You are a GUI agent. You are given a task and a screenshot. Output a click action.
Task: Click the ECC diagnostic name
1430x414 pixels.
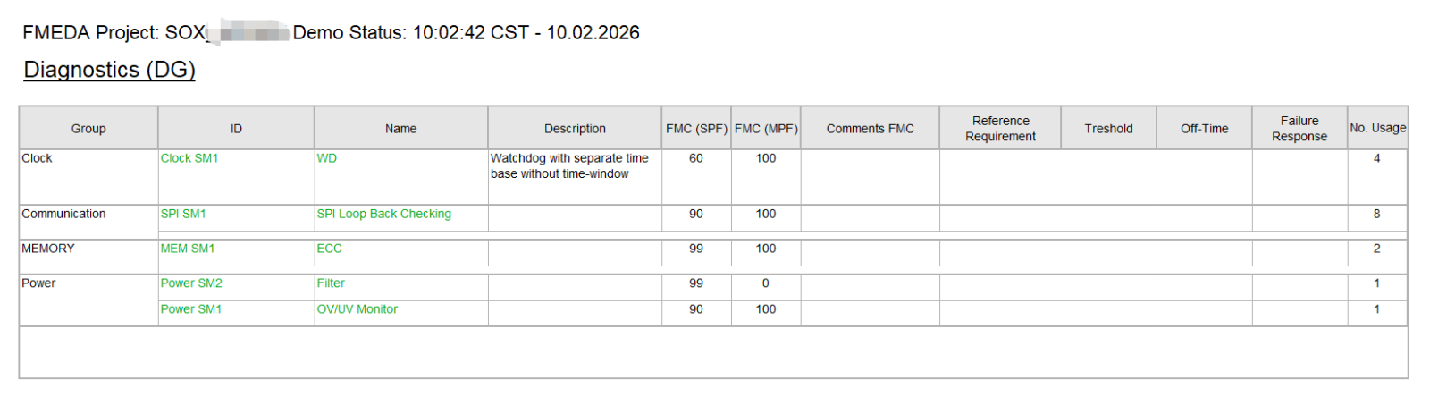coord(329,249)
